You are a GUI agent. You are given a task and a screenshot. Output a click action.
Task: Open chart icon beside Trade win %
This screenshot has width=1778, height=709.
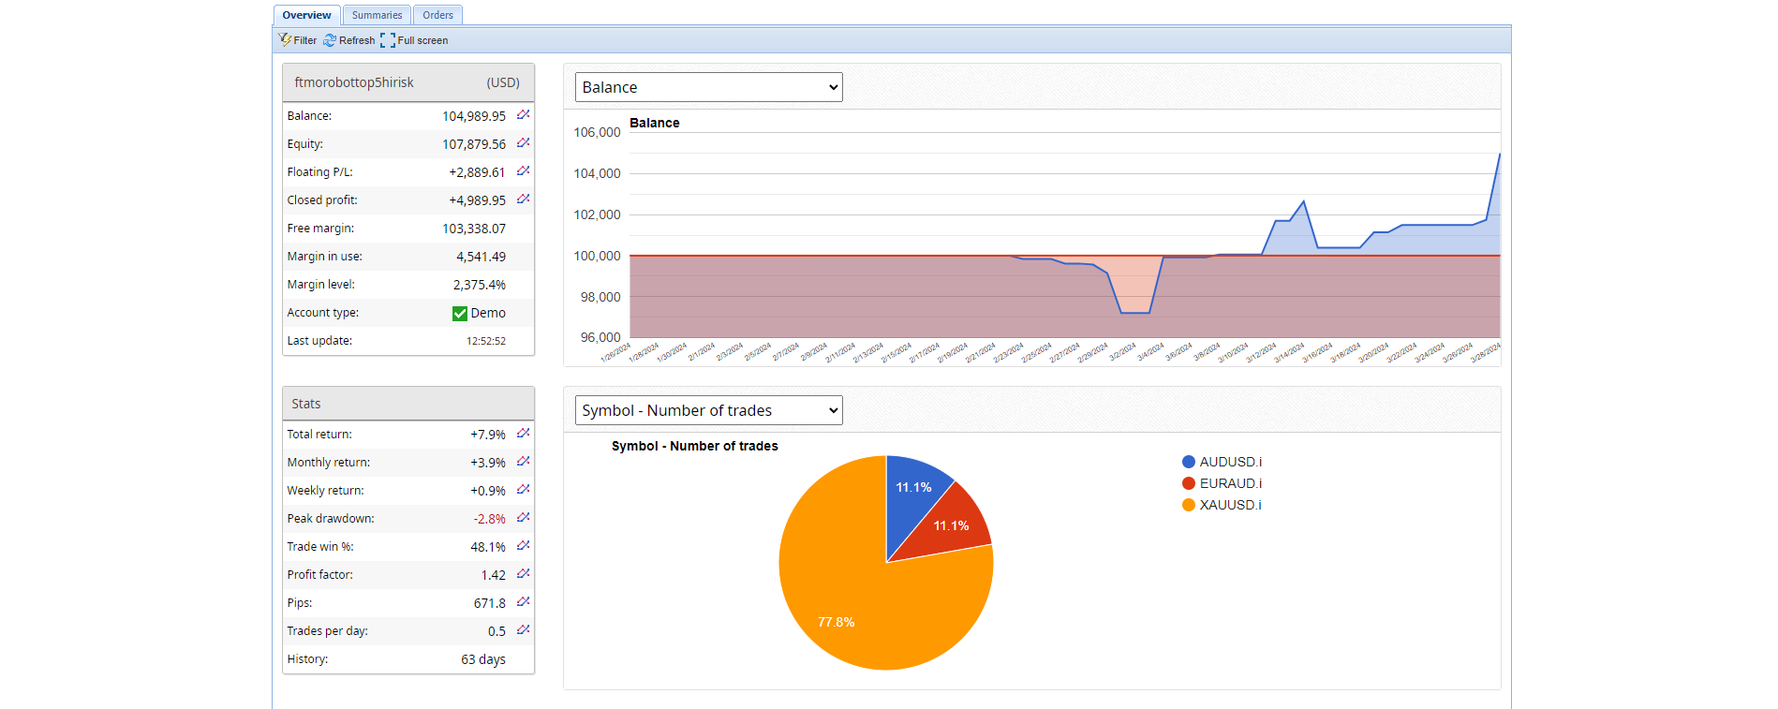[523, 546]
